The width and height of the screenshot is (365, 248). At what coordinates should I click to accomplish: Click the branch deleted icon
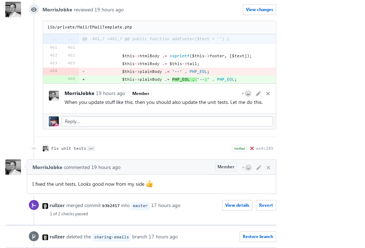tap(34, 236)
